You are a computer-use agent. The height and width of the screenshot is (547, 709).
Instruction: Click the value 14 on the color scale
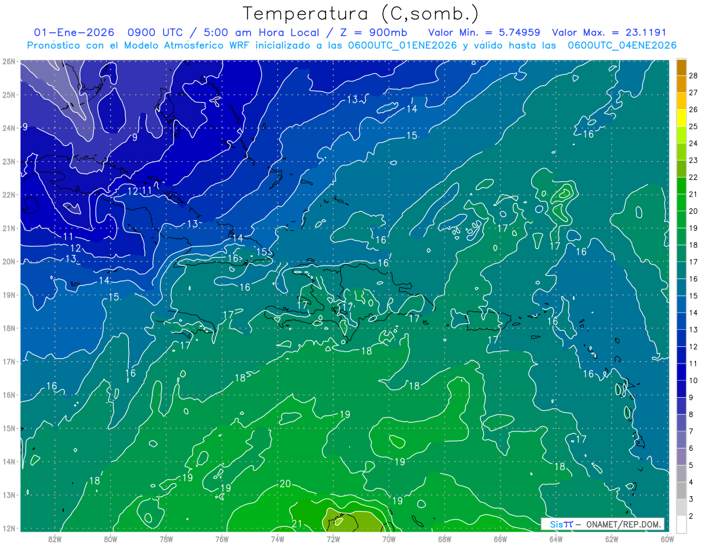(694, 313)
